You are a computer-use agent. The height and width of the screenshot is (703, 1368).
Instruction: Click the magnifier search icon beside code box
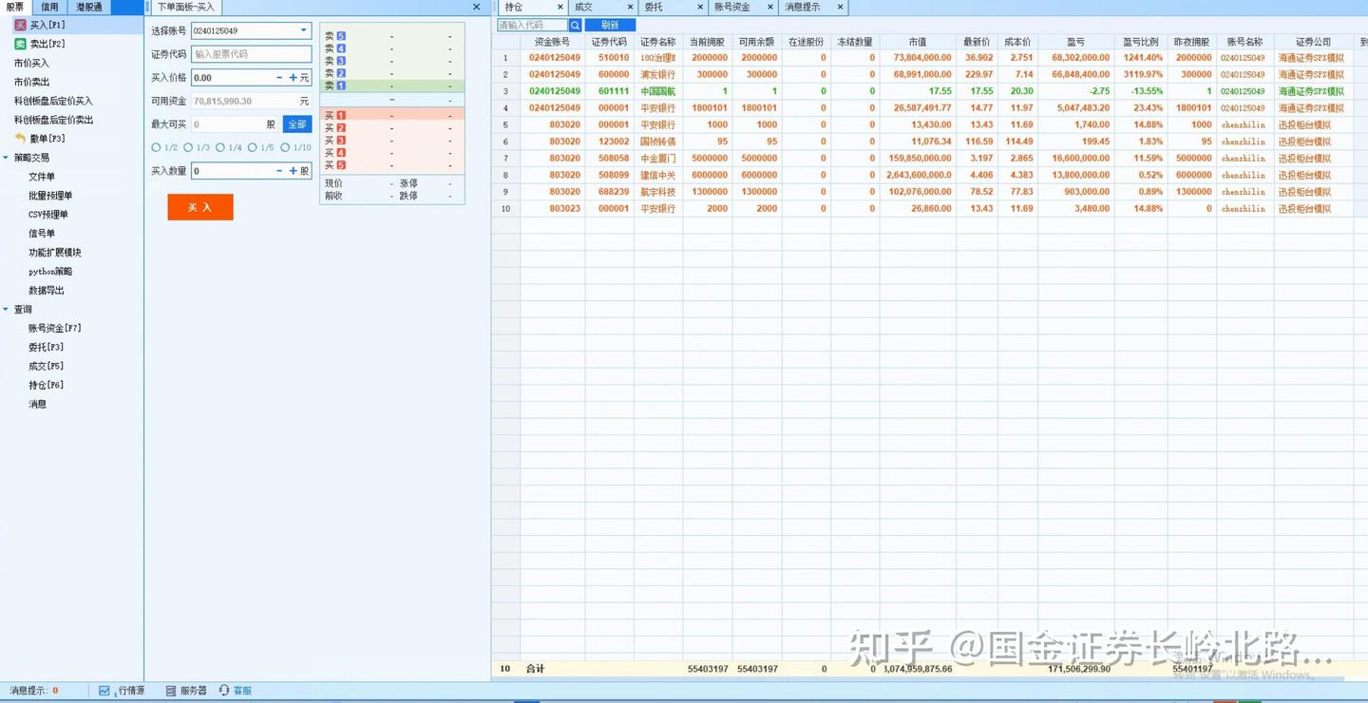tap(575, 25)
